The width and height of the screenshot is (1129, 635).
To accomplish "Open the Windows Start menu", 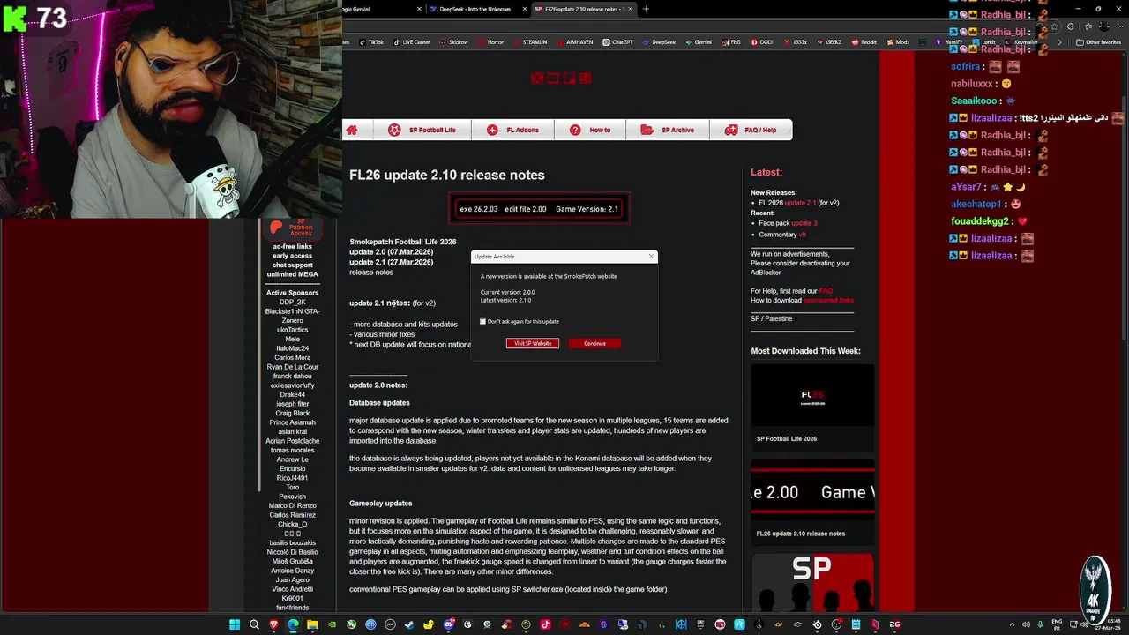I will point(234,624).
